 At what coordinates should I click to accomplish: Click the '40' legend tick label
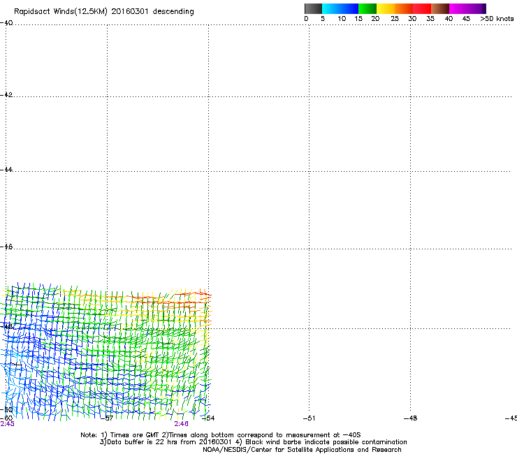click(x=449, y=19)
